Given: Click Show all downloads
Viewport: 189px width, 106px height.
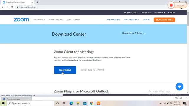Looking at the screenshot, I should [178, 98].
